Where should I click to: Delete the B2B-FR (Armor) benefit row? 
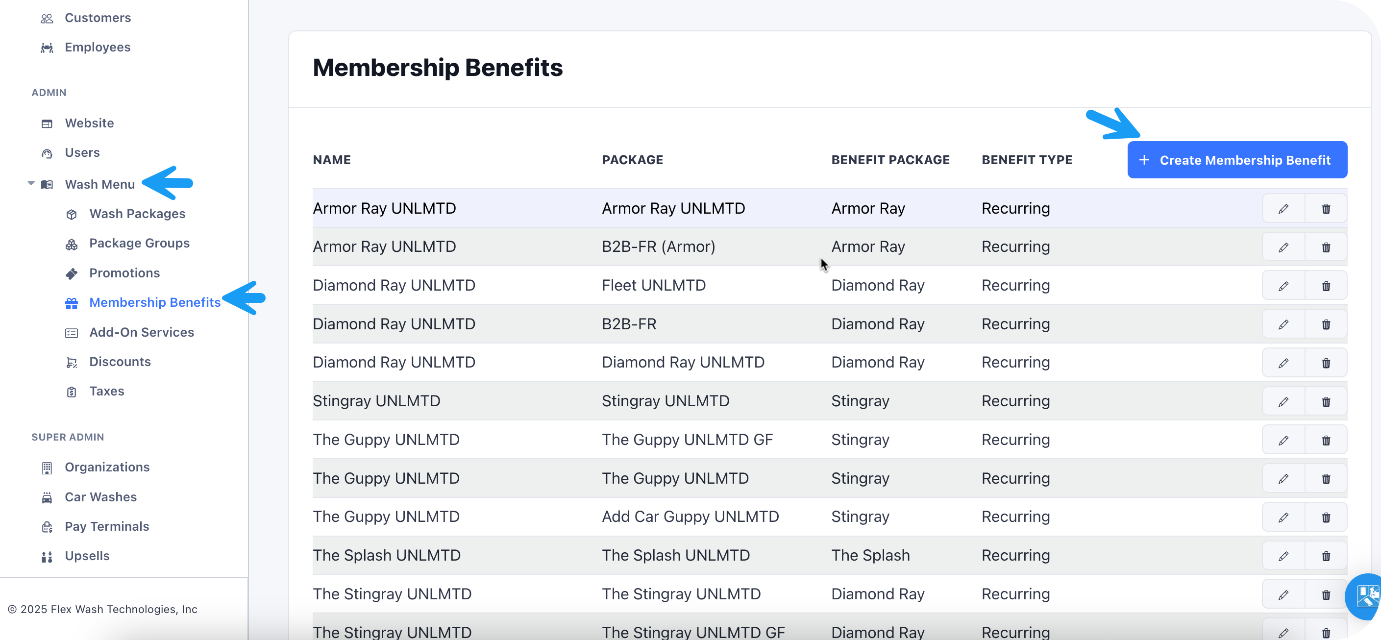(1326, 247)
